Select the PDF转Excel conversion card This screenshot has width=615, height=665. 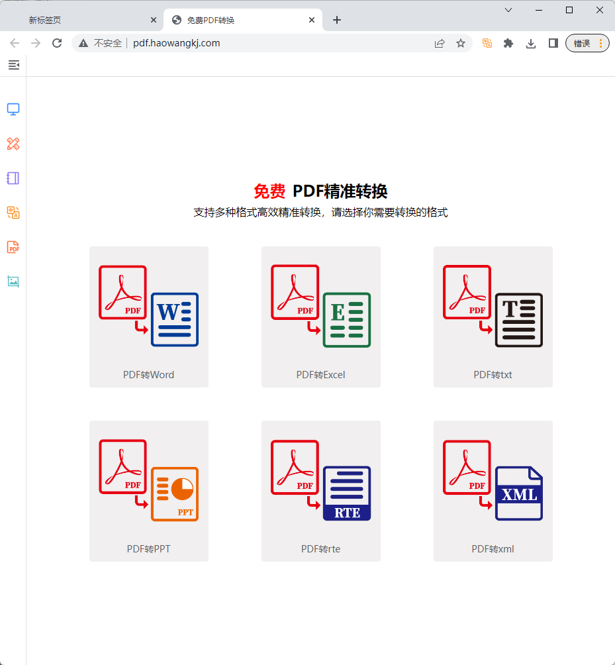pyautogui.click(x=321, y=317)
